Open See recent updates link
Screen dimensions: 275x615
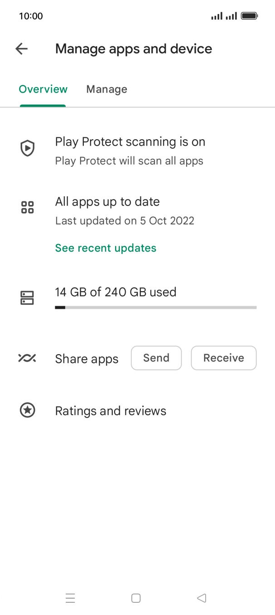point(106,248)
